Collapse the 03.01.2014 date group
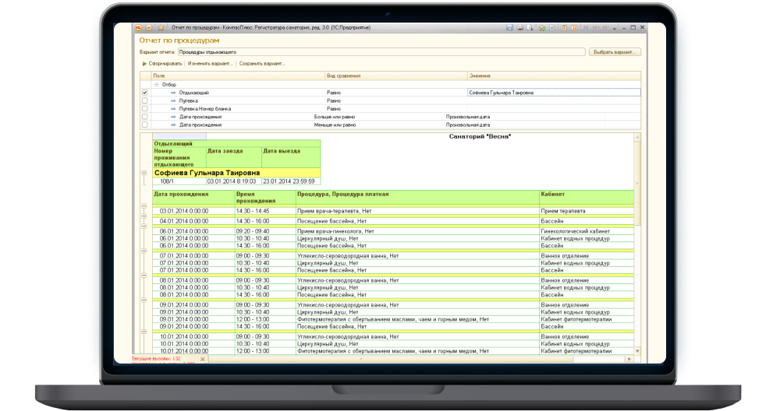This screenshot has height=411, width=780. 144,206
